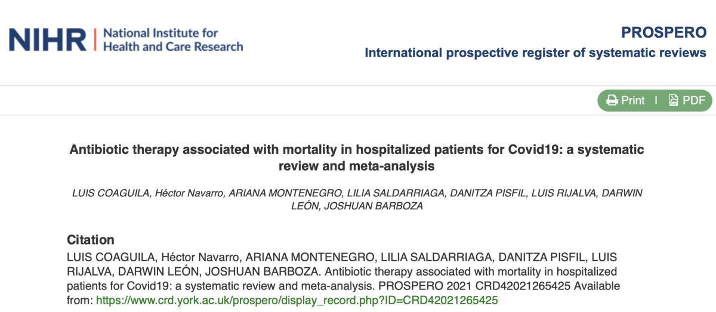Image resolution: width=716 pixels, height=312 pixels.
Task: Click the orange divider in NIHR logo
Action: click(x=94, y=39)
